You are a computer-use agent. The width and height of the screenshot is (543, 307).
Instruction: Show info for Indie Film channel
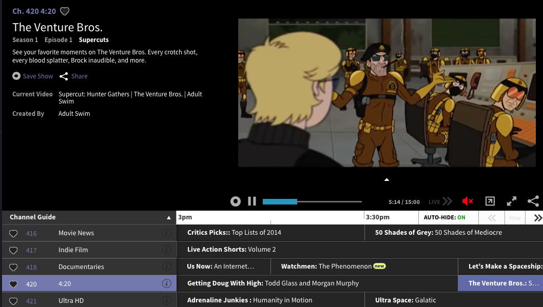167,250
